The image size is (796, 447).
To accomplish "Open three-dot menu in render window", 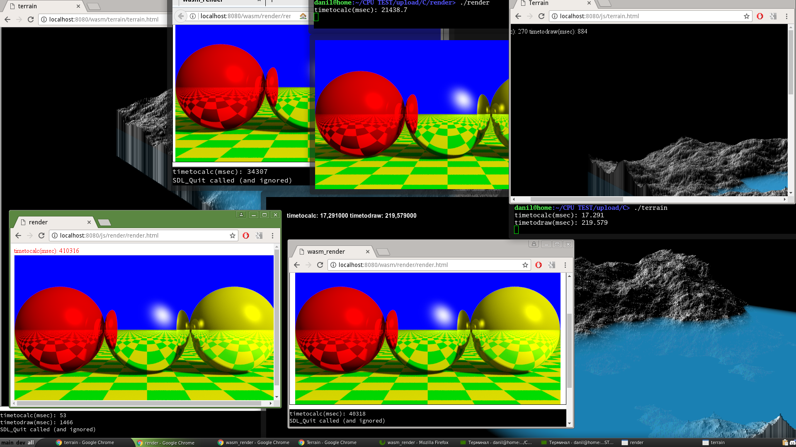I will 272,236.
